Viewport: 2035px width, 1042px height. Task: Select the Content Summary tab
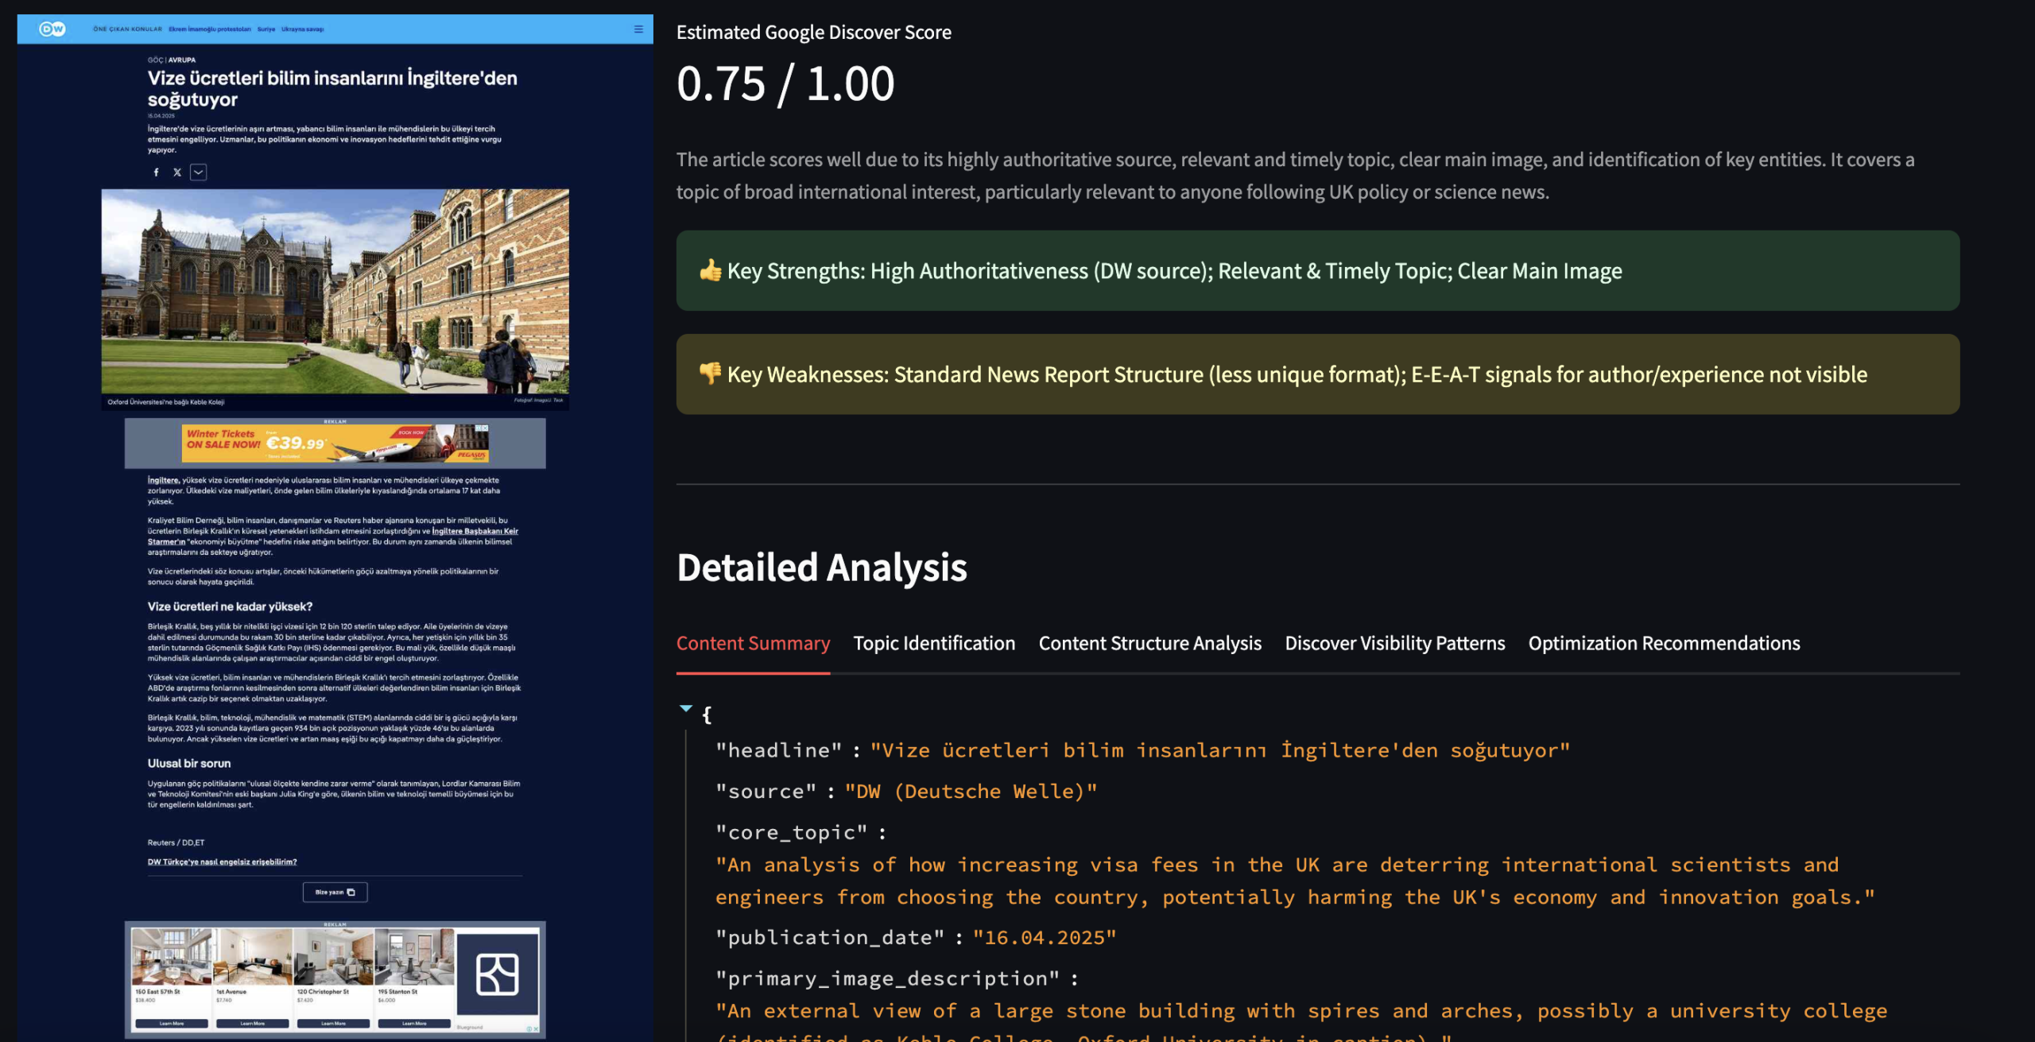[x=753, y=643]
